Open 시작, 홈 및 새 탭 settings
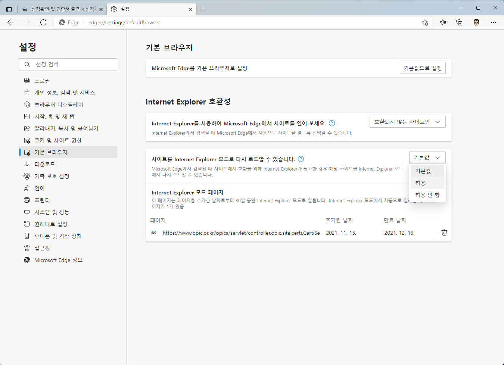This screenshot has height=365, width=504. tap(68, 116)
